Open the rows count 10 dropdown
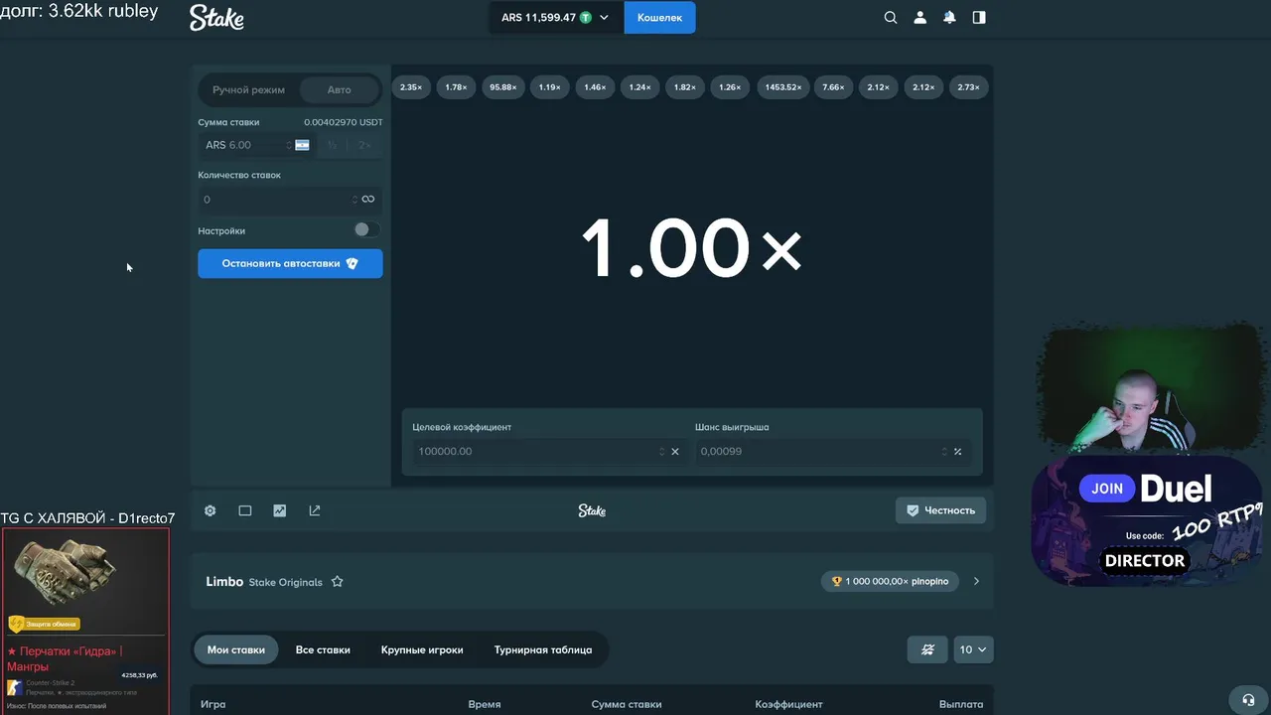Screen dimensions: 1271x715 point(973,649)
